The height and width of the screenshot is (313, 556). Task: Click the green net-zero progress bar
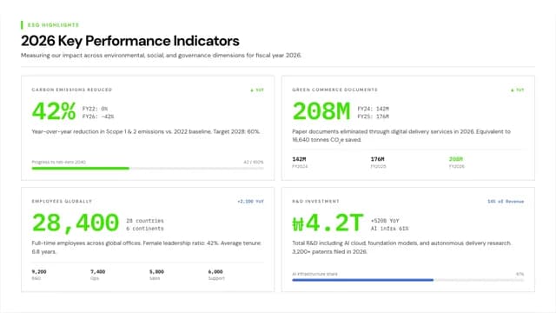pos(148,169)
